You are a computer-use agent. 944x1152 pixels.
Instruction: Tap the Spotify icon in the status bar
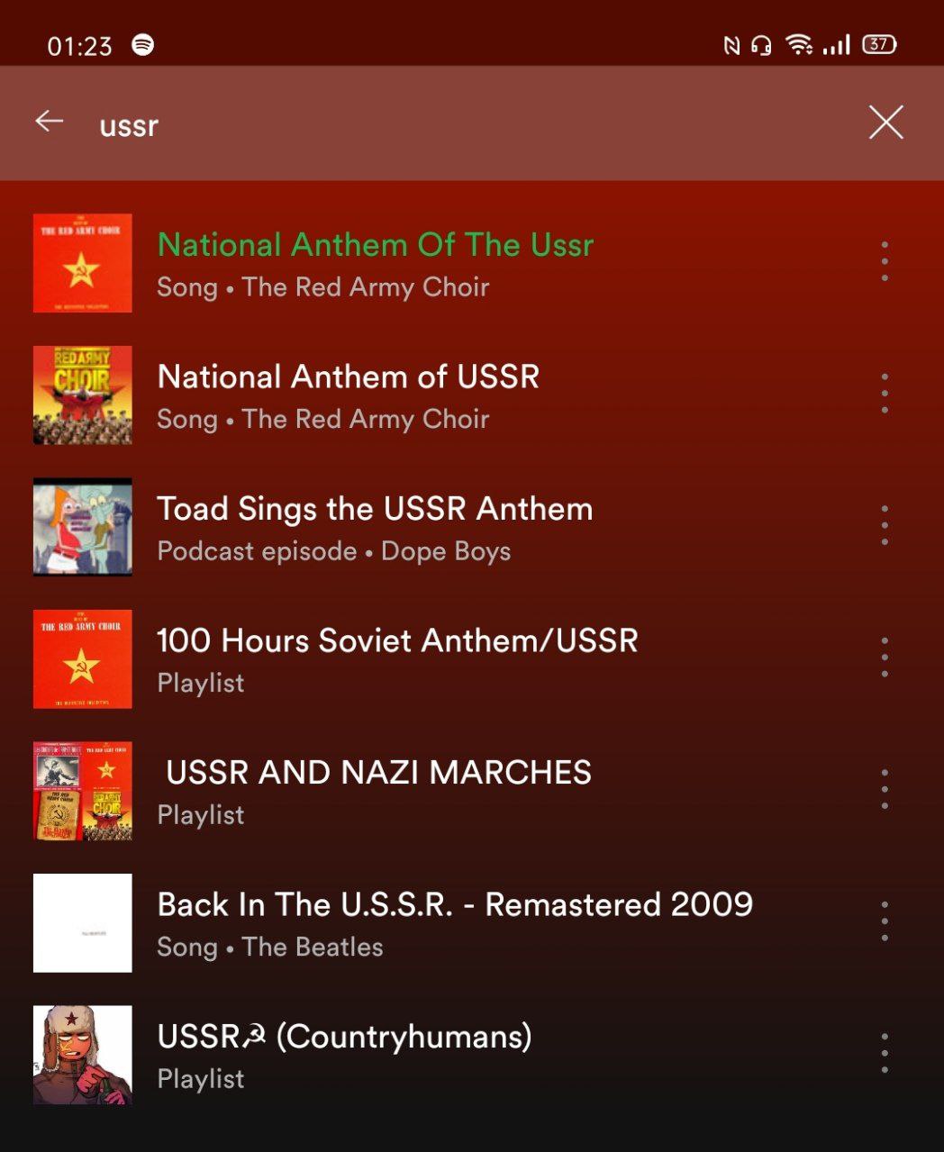coord(143,44)
